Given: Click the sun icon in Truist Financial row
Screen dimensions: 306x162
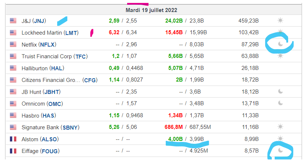Looking at the screenshot, I should (280, 56).
